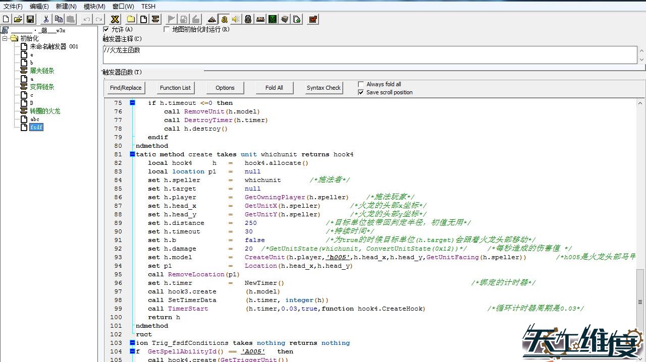Screen dimensions: 646x362
Task: Open the Object Editor helmet icon
Action: 248,19
